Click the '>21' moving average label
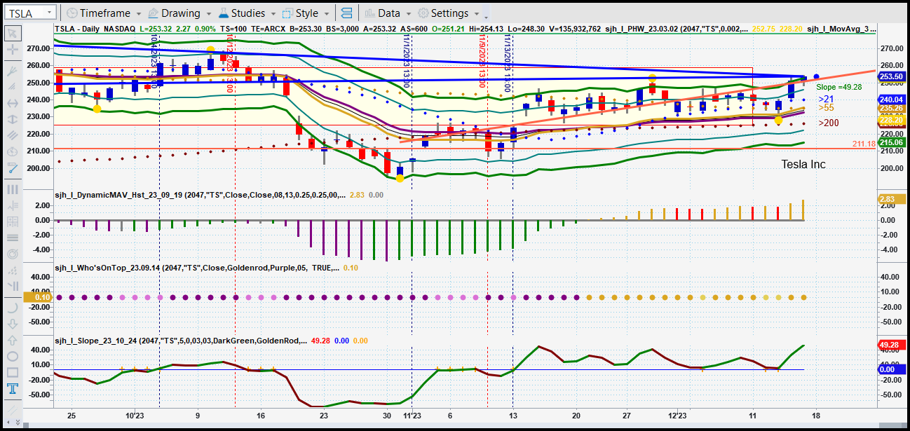Screen dimensions: 910x431 [x=826, y=100]
